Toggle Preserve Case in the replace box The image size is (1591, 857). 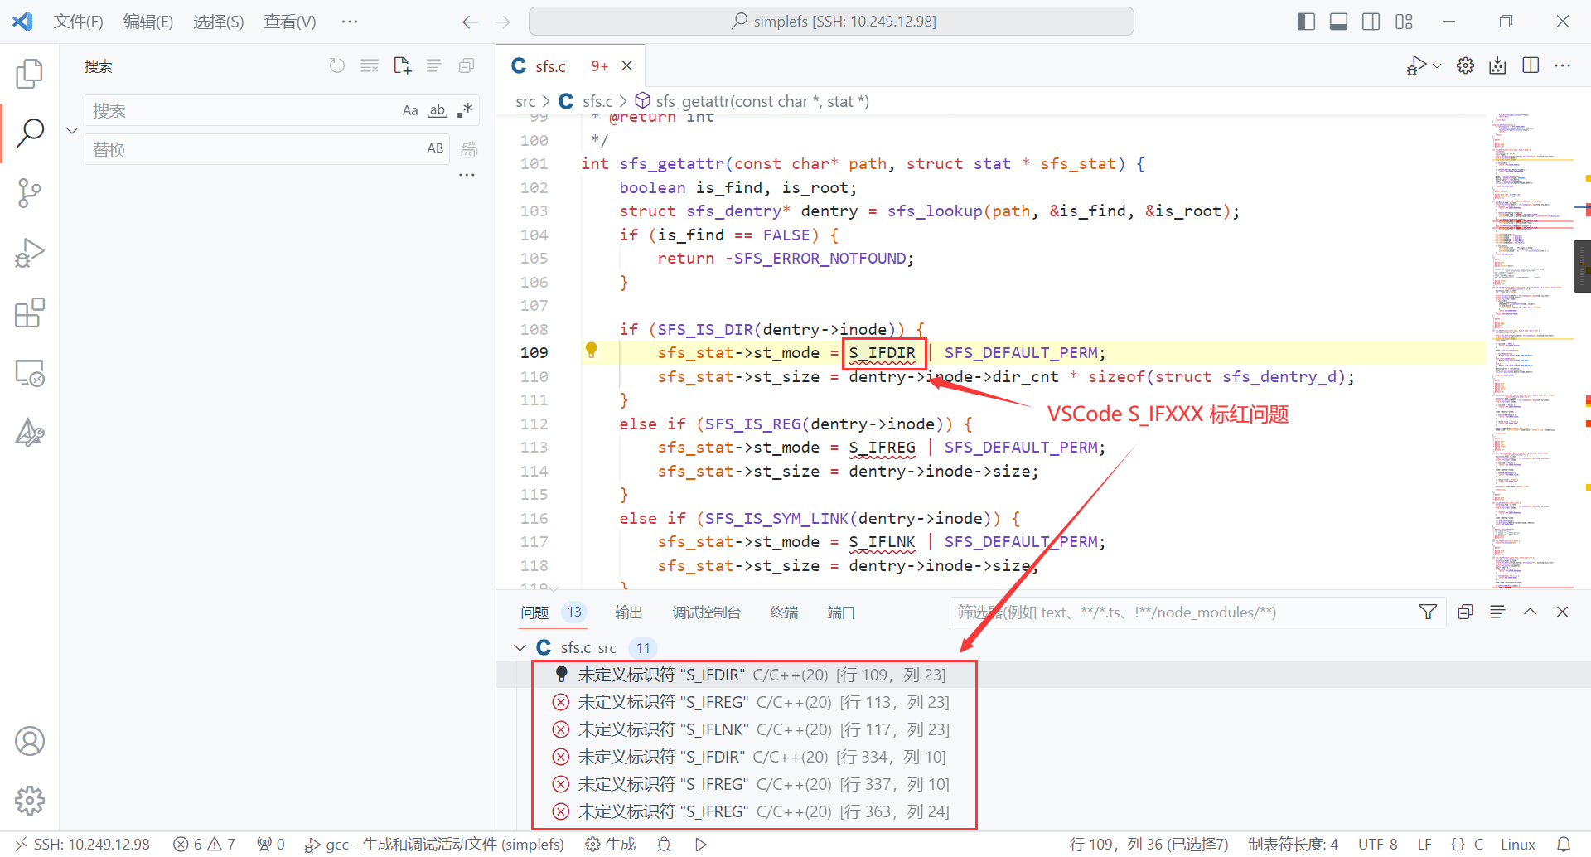tap(435, 149)
